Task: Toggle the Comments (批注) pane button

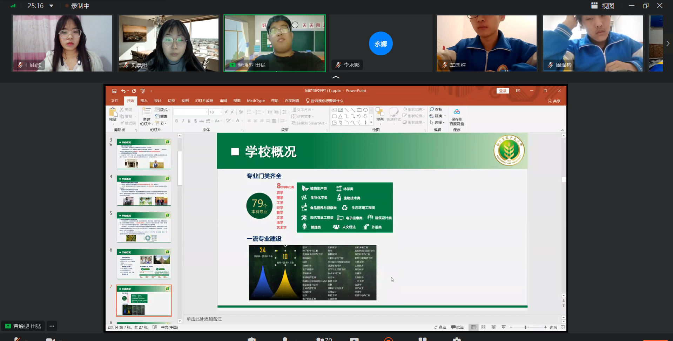Action: pos(457,327)
